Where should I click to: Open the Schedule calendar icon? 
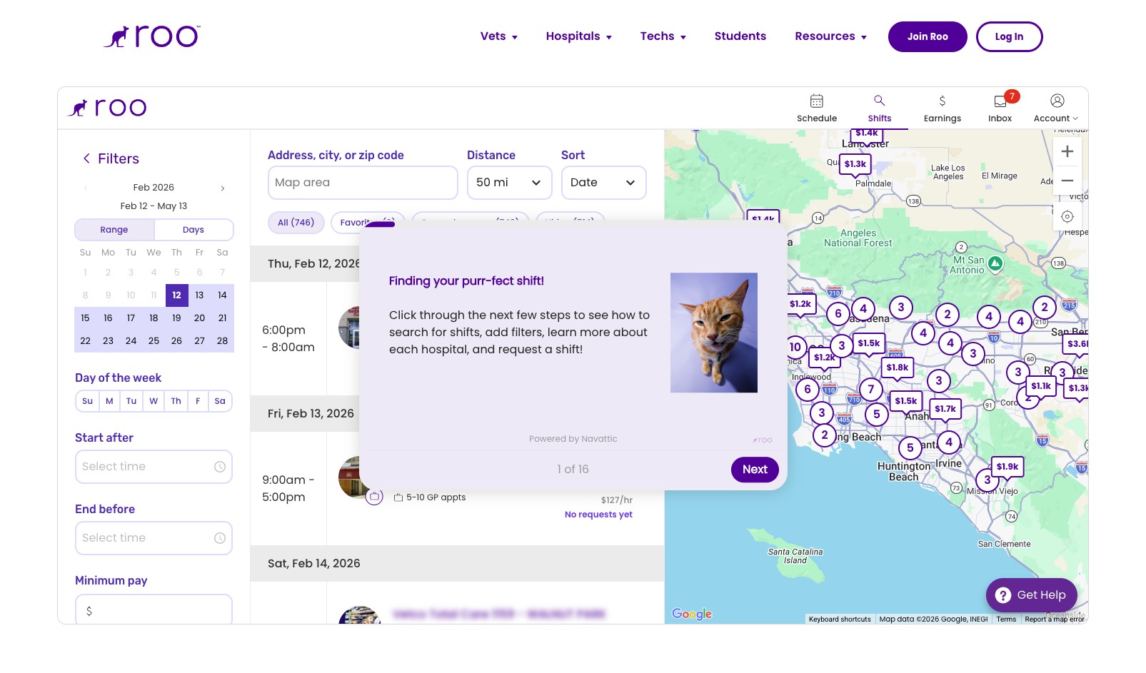[x=817, y=101]
